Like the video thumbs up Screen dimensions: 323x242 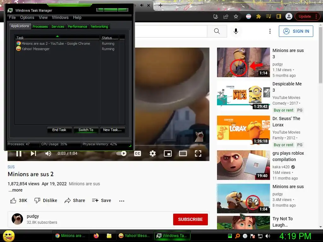click(19, 200)
